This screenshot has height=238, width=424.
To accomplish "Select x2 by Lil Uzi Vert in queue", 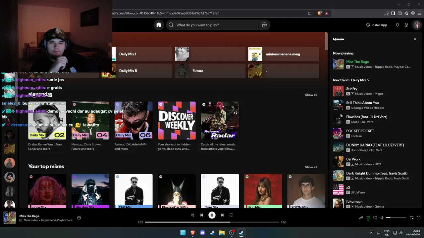I will click(x=375, y=190).
